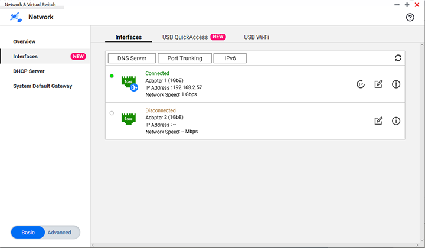Go to Overview in sidebar
425x248 pixels.
[x=24, y=42]
